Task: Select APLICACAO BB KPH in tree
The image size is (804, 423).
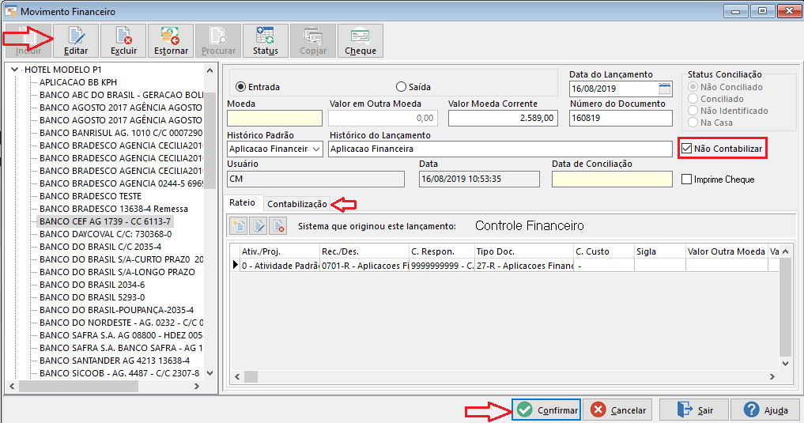Action: (78, 82)
